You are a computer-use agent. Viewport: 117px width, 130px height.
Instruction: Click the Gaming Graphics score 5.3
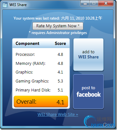[60, 81]
